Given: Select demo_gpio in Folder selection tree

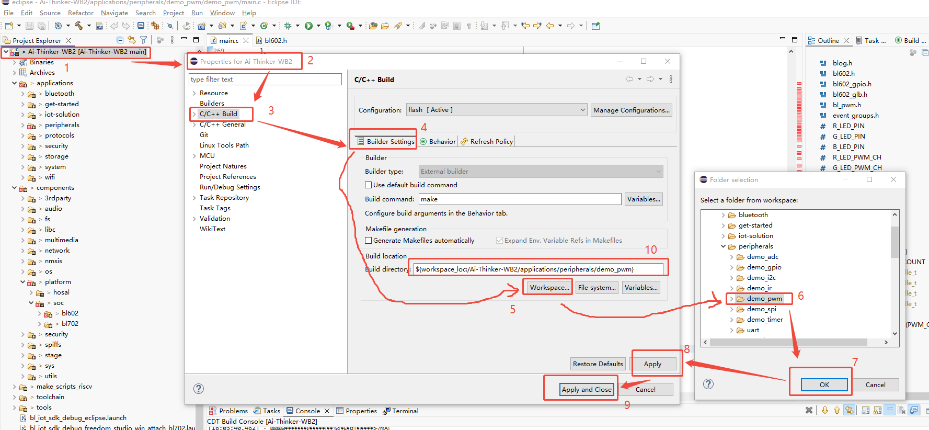Looking at the screenshot, I should point(764,267).
